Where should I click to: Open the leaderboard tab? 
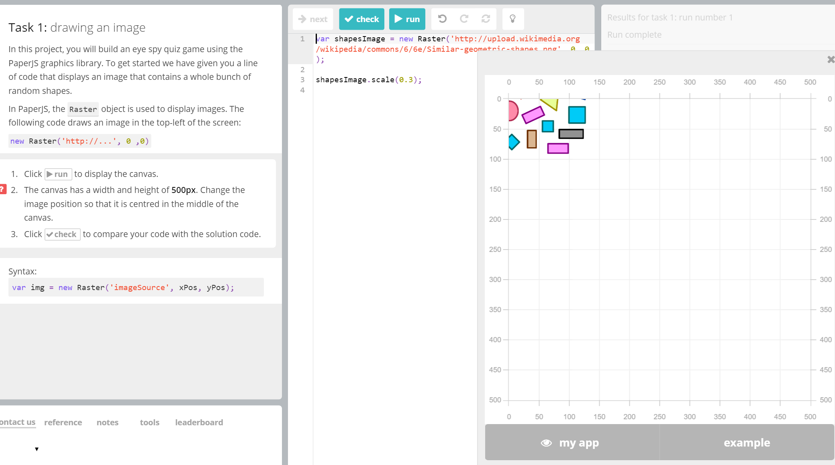[x=199, y=422]
